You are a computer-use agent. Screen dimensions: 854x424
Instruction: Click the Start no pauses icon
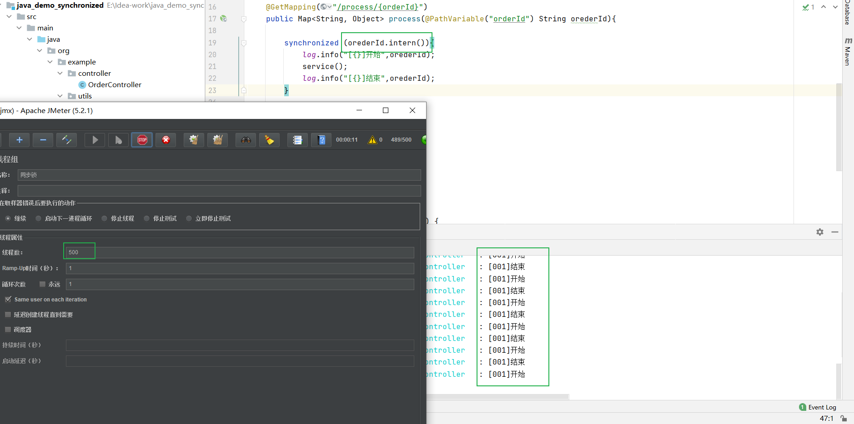click(118, 140)
